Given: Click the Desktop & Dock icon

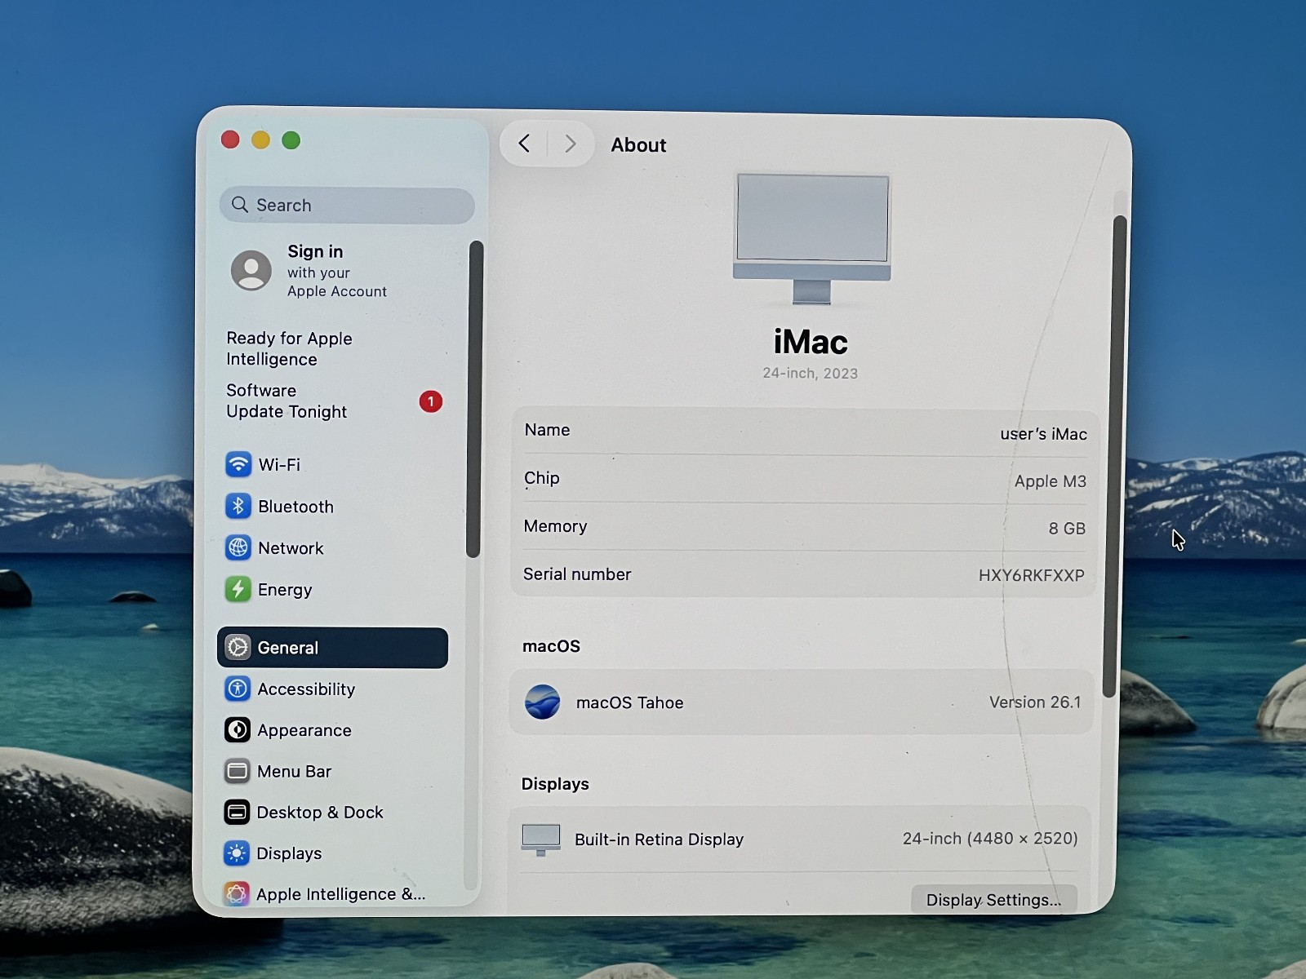Looking at the screenshot, I should pyautogui.click(x=237, y=812).
